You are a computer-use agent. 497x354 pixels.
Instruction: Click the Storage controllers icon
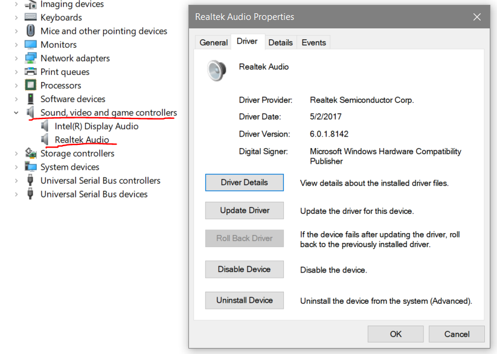(30, 153)
